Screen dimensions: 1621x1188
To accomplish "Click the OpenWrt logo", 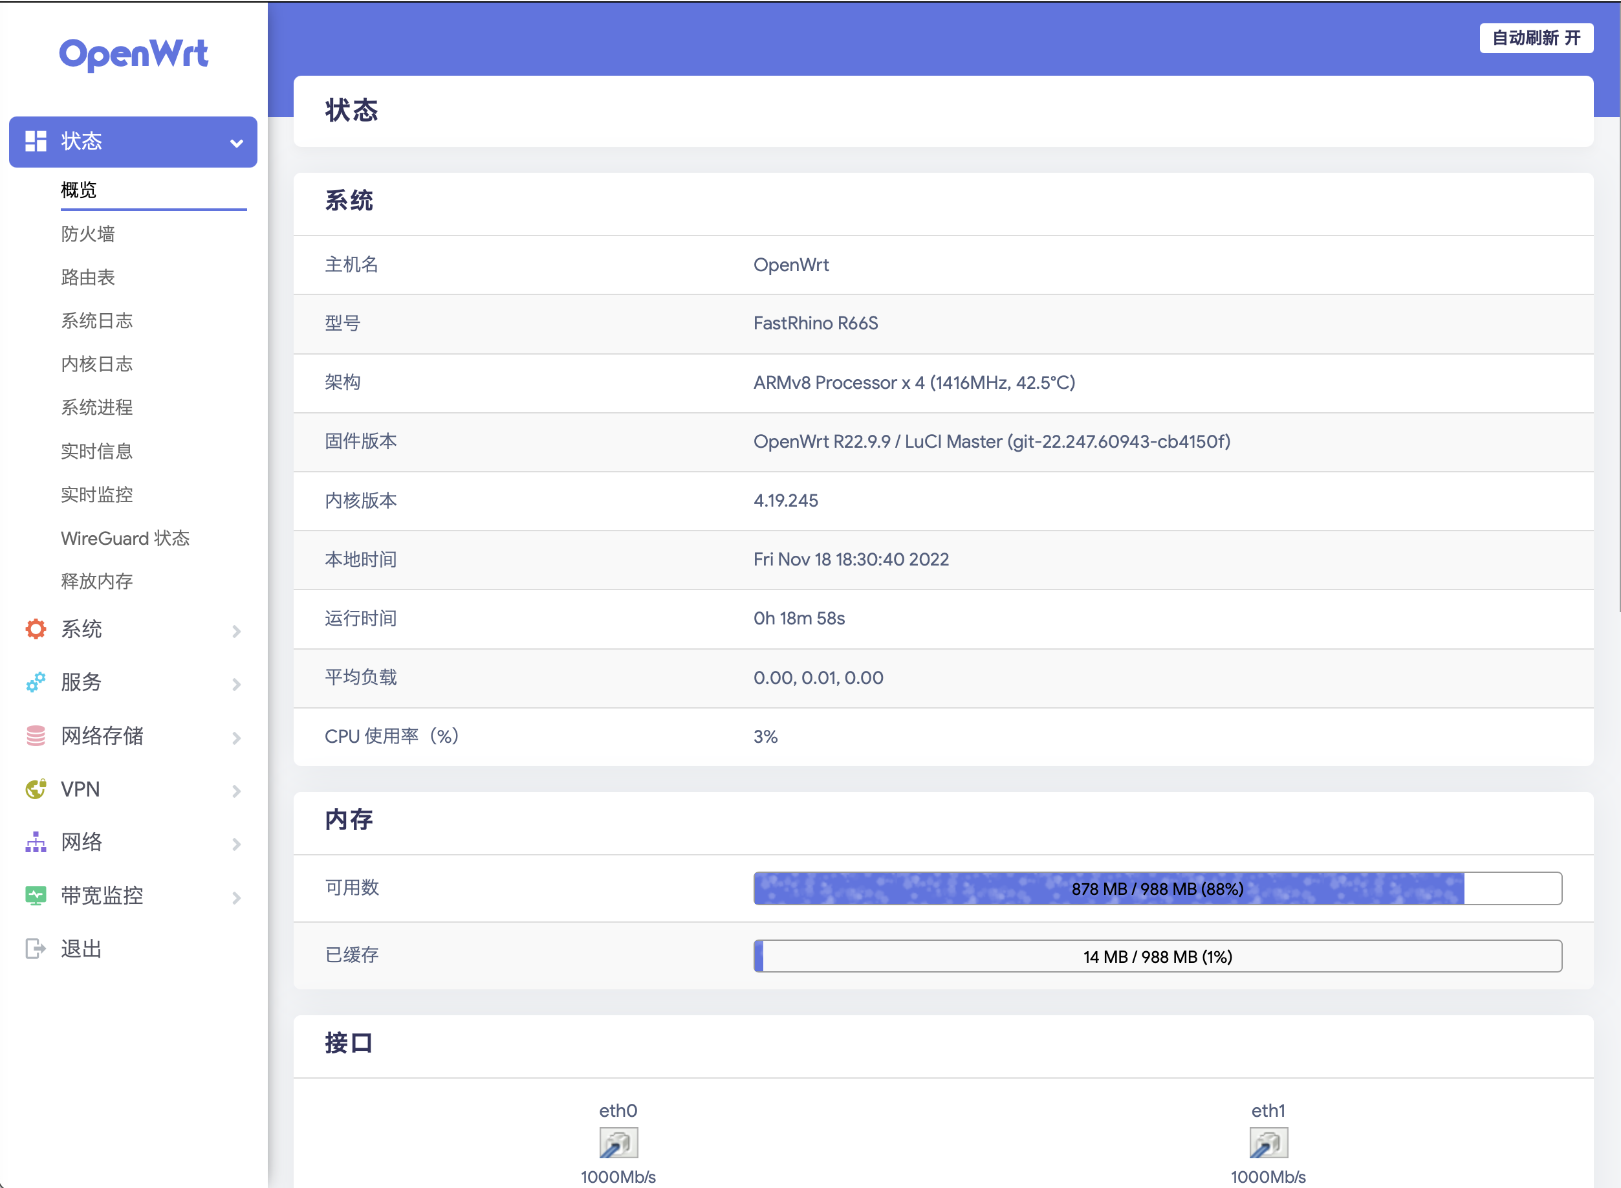I will click(x=134, y=54).
